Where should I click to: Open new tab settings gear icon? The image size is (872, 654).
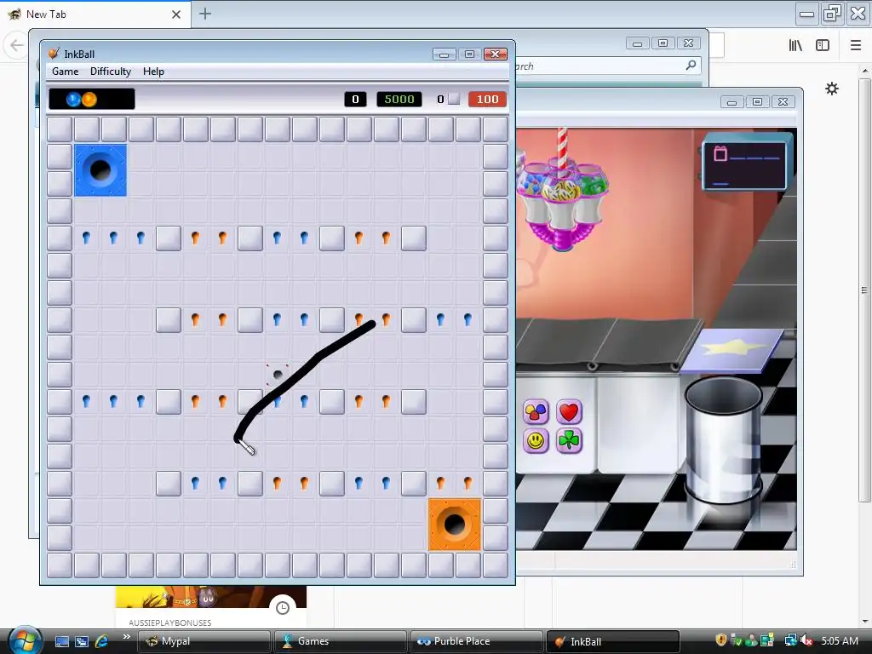tap(832, 89)
